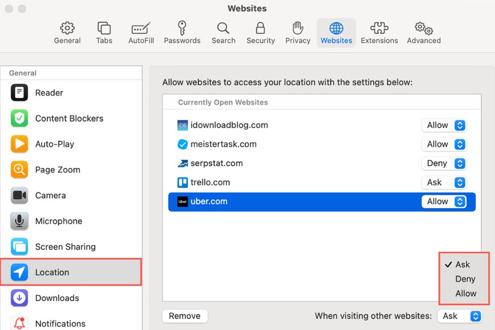495x330 pixels.
Task: Click the uber.com favicon
Action: coord(182,202)
